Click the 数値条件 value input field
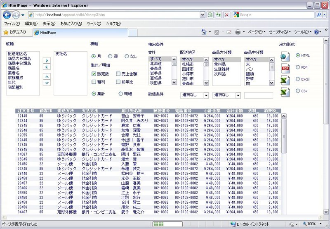 click(259, 95)
